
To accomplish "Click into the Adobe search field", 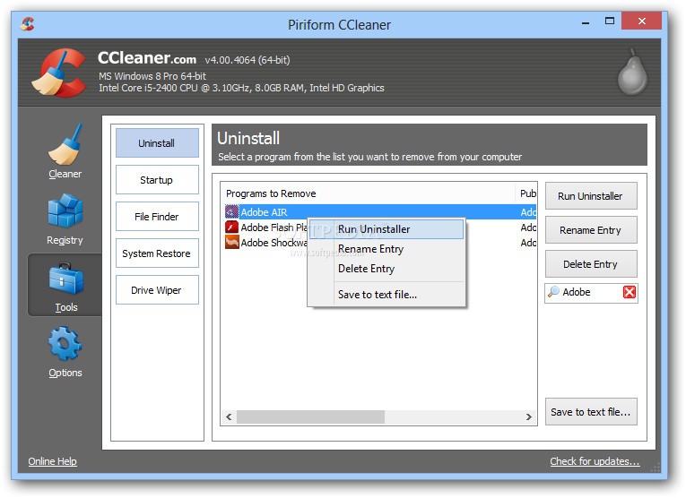I will tap(591, 292).
